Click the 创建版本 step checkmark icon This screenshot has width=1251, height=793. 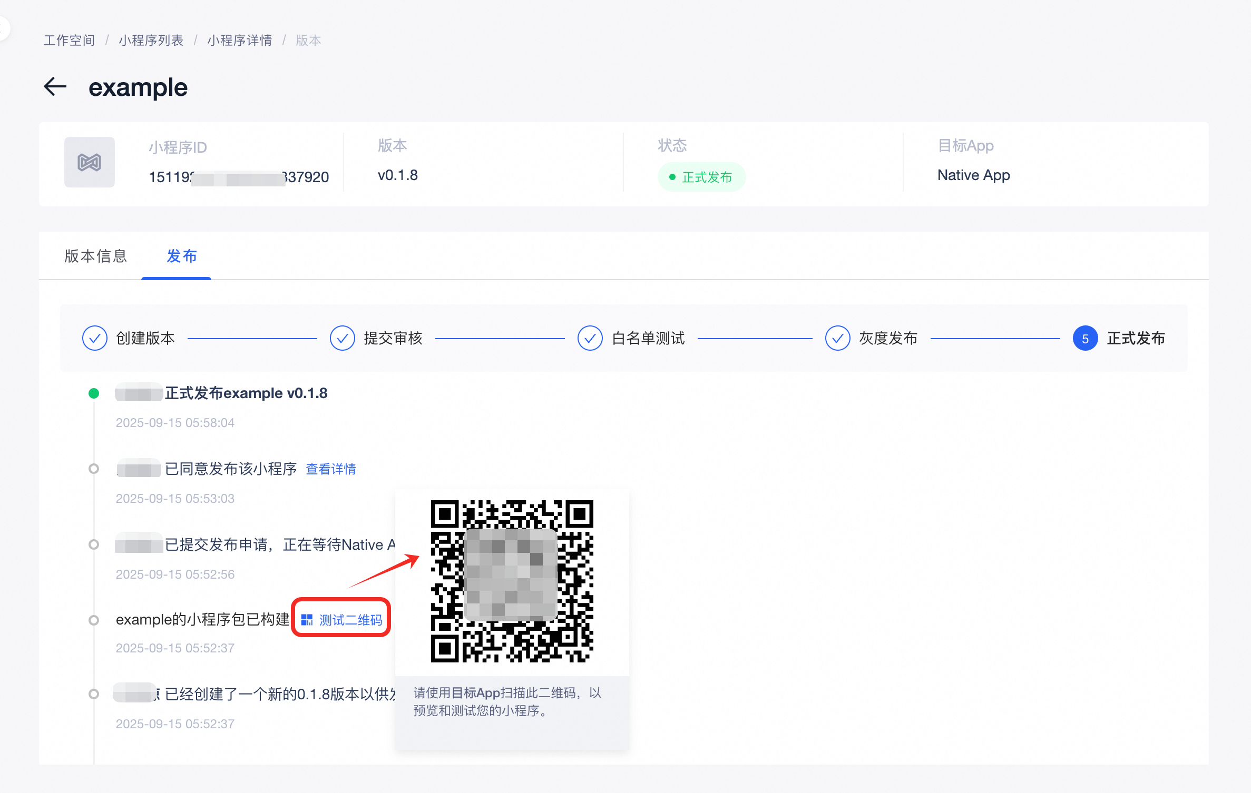pyautogui.click(x=95, y=338)
